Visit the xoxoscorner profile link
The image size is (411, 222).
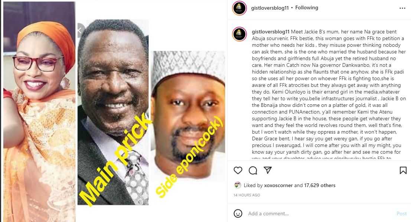tap(278, 185)
